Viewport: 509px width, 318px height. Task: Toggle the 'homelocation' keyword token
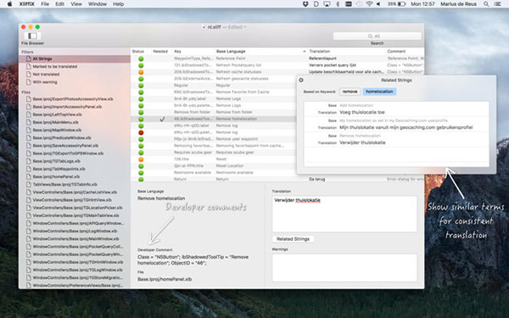pyautogui.click(x=379, y=92)
